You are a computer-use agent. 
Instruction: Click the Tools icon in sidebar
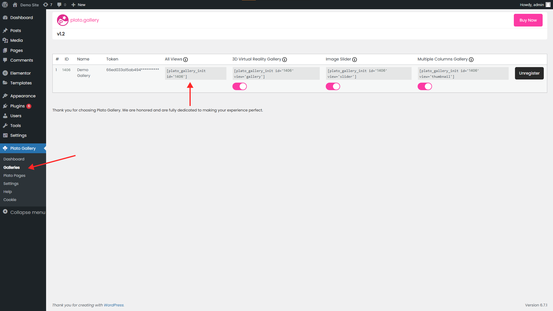point(5,125)
